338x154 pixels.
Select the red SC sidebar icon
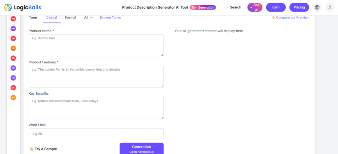pyautogui.click(x=13, y=88)
